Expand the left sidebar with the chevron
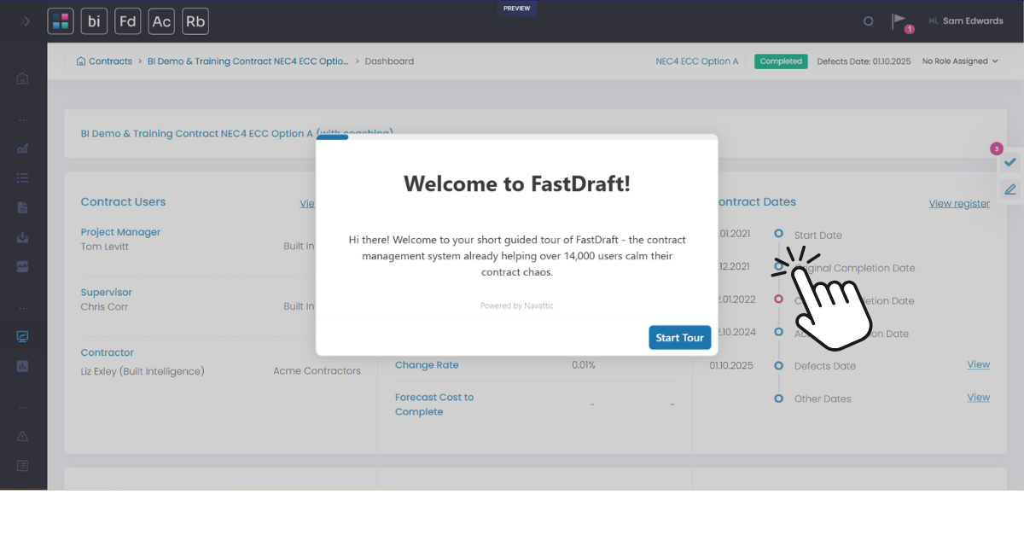 (26, 21)
